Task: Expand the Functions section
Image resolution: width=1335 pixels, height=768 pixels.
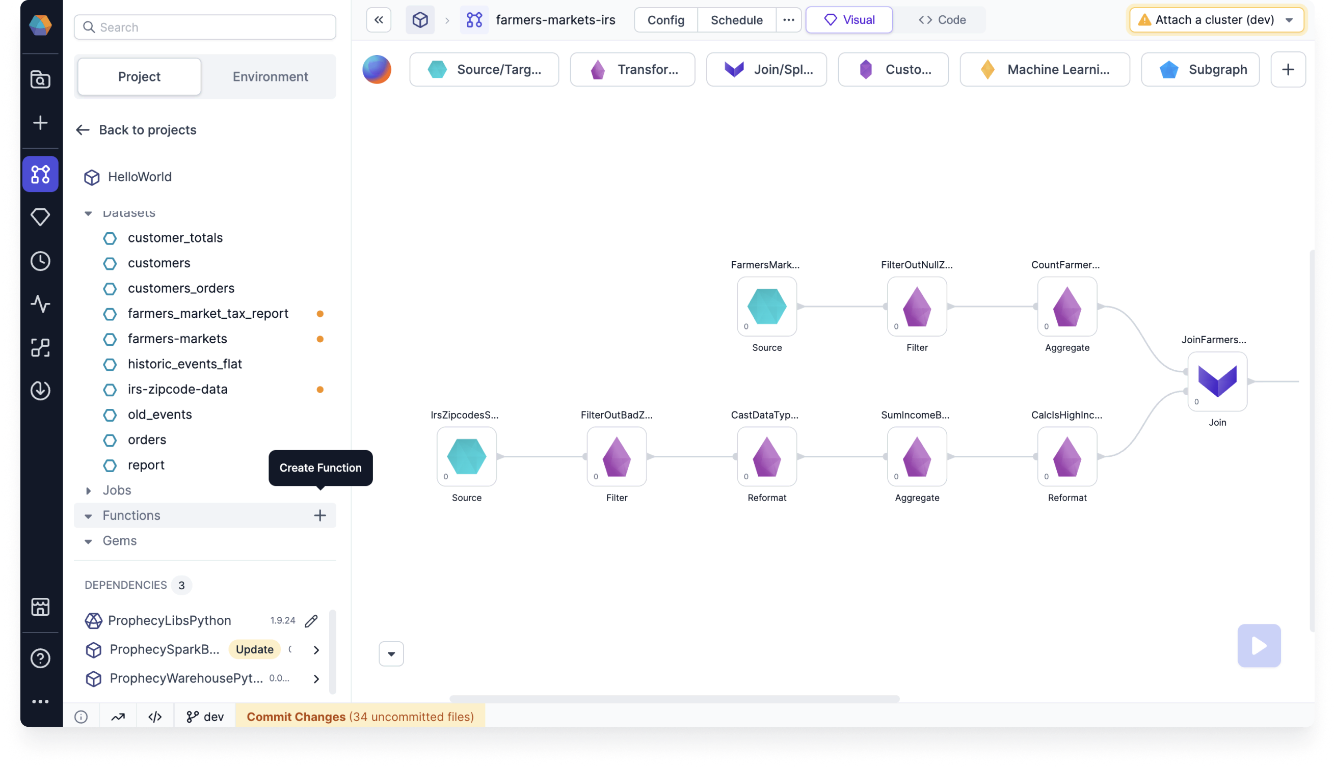Action: tap(88, 515)
